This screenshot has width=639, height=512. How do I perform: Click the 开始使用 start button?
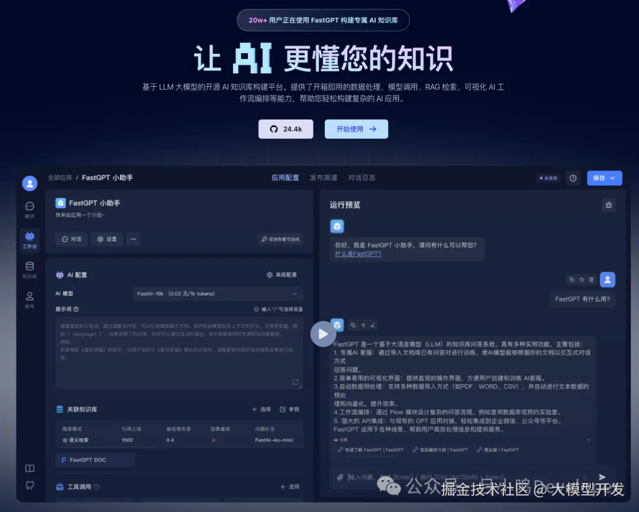[356, 129]
